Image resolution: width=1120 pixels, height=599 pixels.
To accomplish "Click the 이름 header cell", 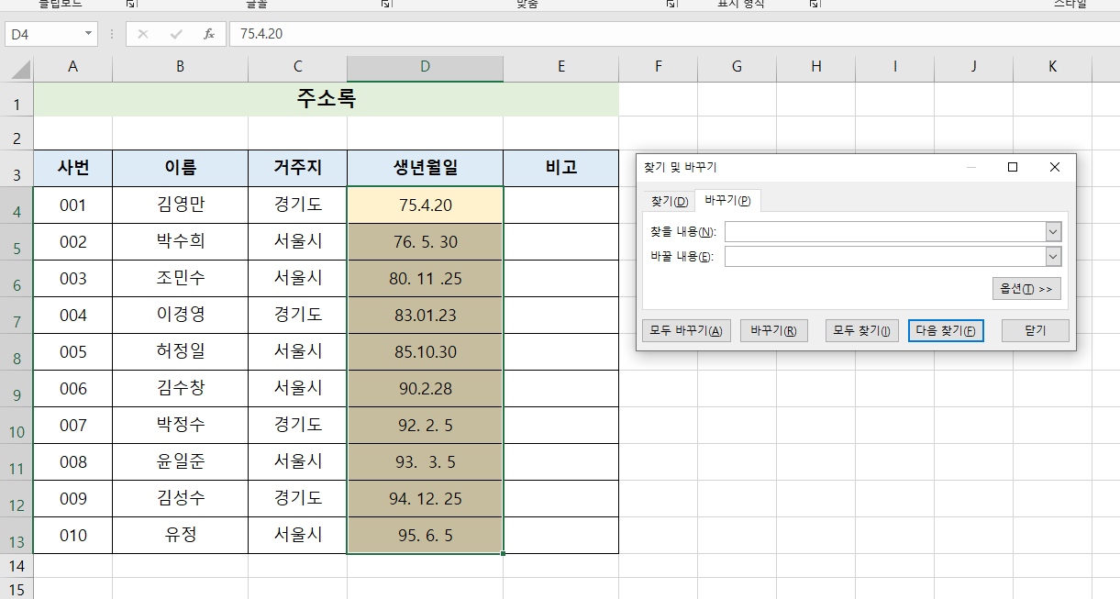I will tap(180, 168).
